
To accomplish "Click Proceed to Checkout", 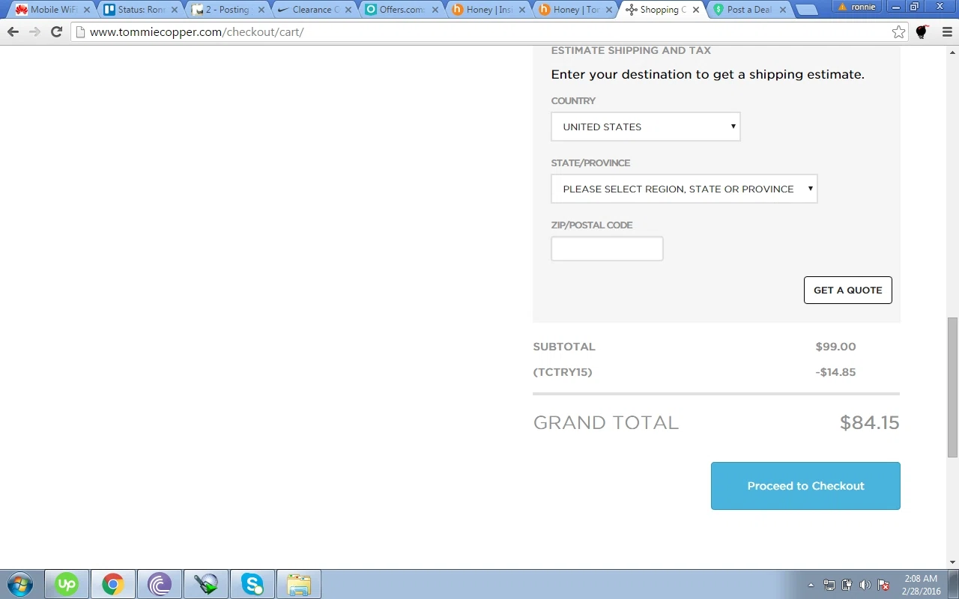I will tap(805, 486).
